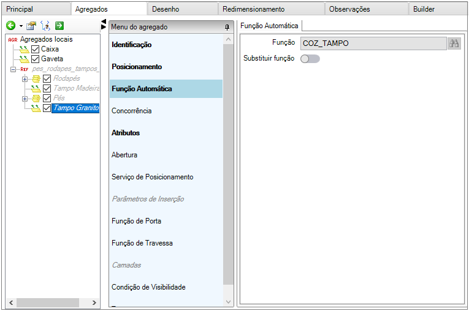Click the binoculars search icon next to Função

coord(454,43)
